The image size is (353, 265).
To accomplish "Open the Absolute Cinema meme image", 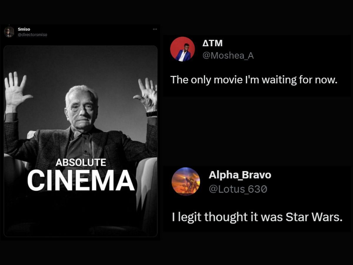I will coord(81,141).
